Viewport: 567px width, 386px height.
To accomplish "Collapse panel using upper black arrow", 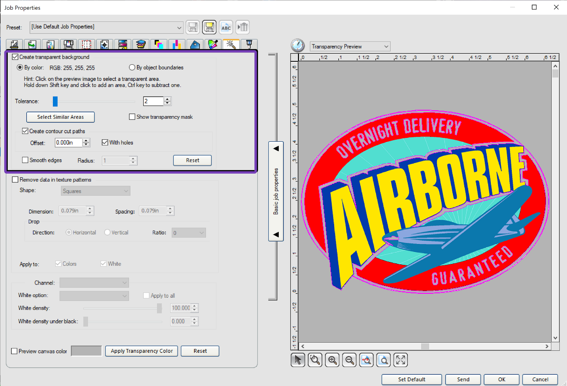I will click(276, 149).
